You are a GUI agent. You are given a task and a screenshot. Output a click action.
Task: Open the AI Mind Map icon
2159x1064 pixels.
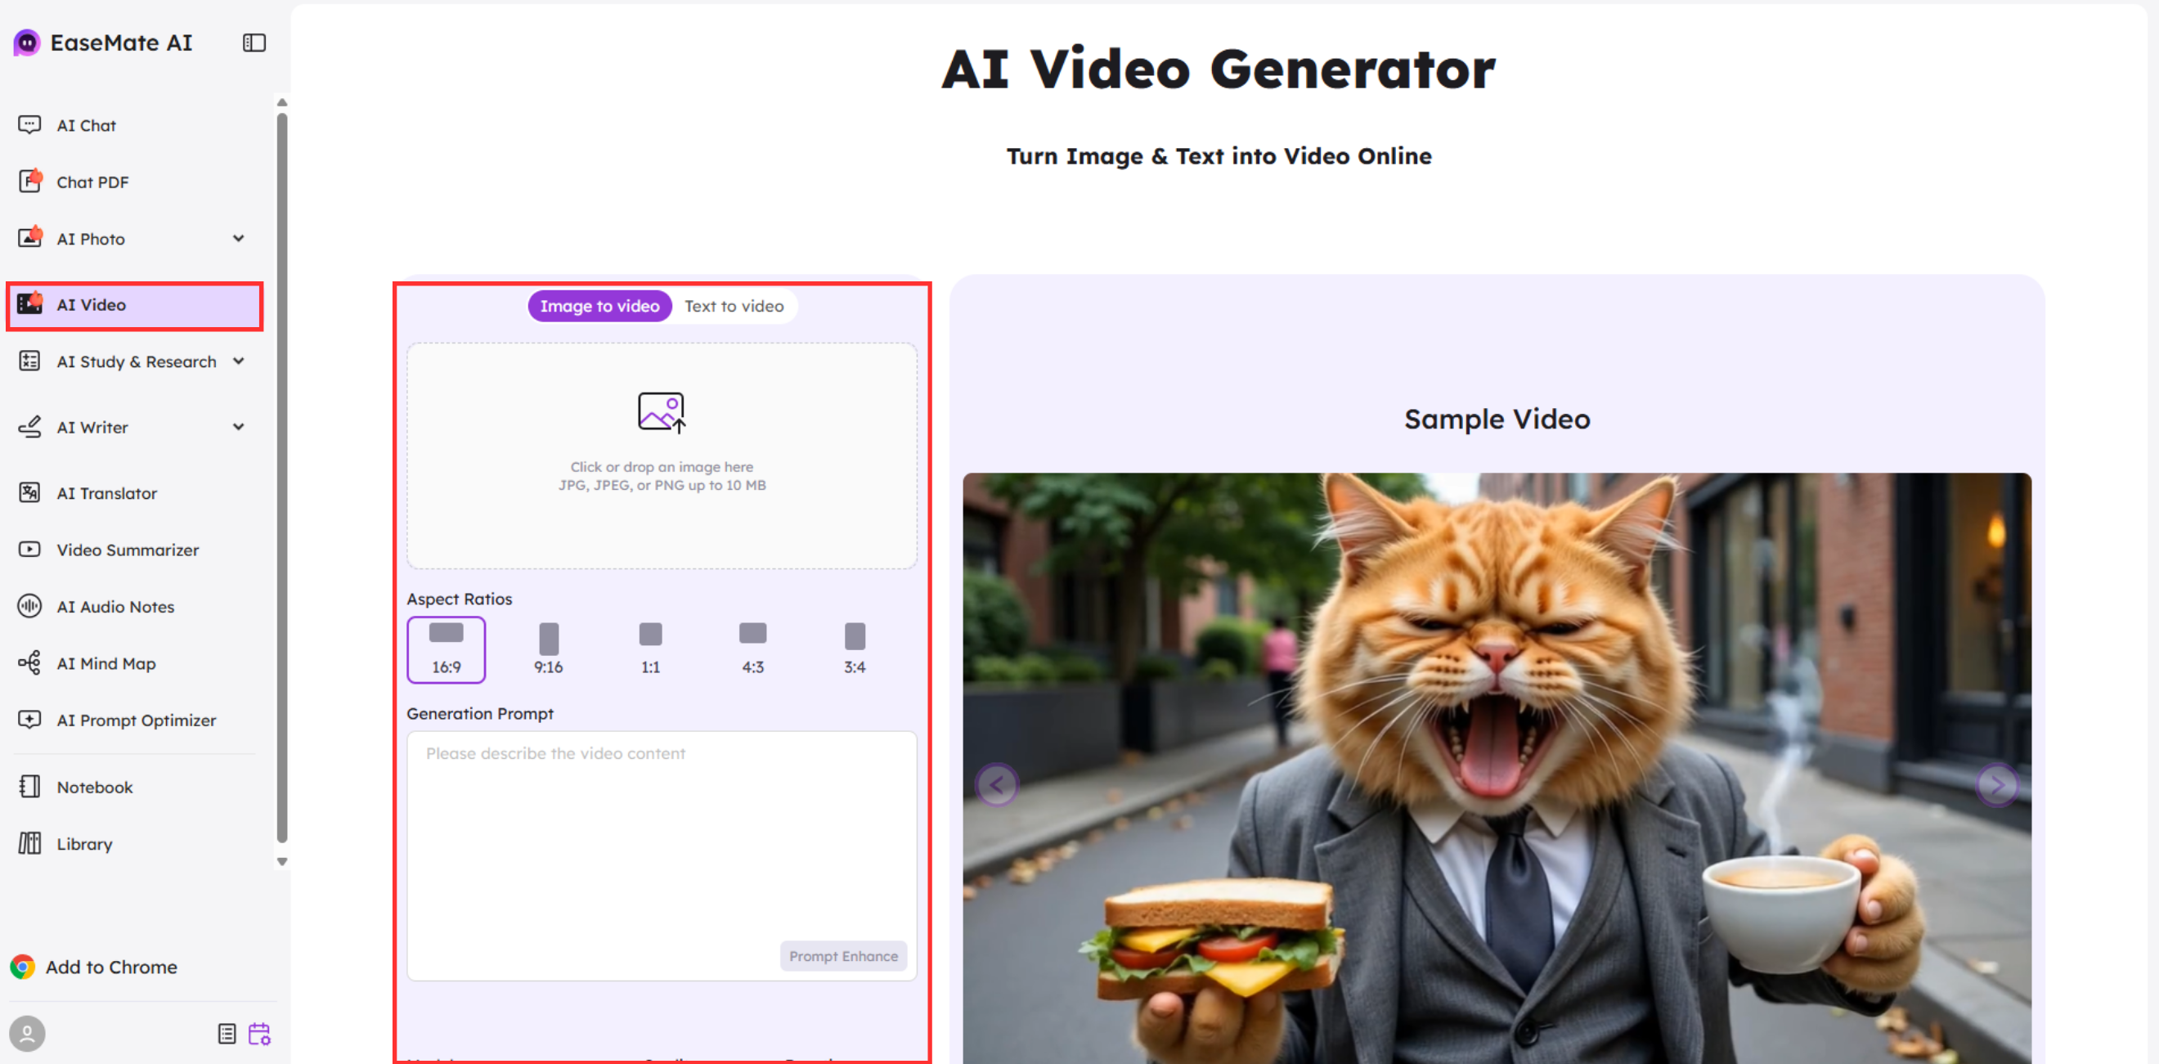[x=29, y=662]
